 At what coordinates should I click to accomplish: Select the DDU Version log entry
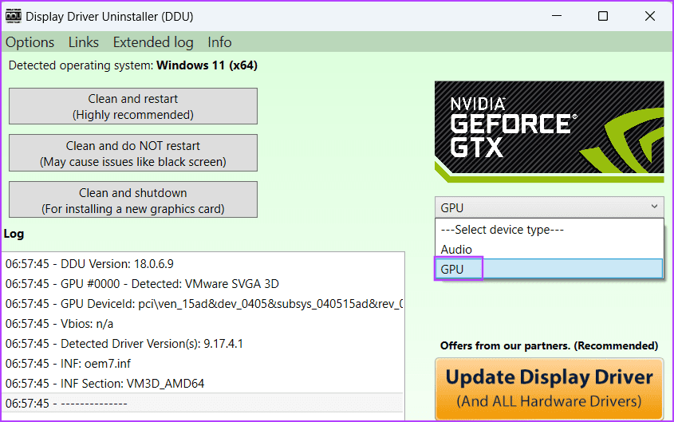89,263
